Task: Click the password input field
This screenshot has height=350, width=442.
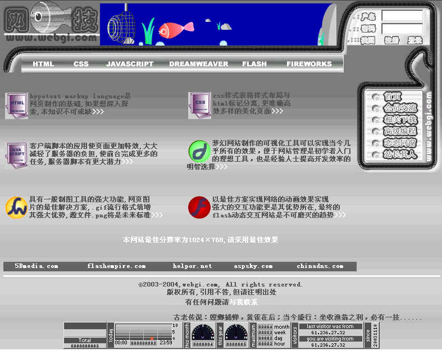Action: (402, 29)
